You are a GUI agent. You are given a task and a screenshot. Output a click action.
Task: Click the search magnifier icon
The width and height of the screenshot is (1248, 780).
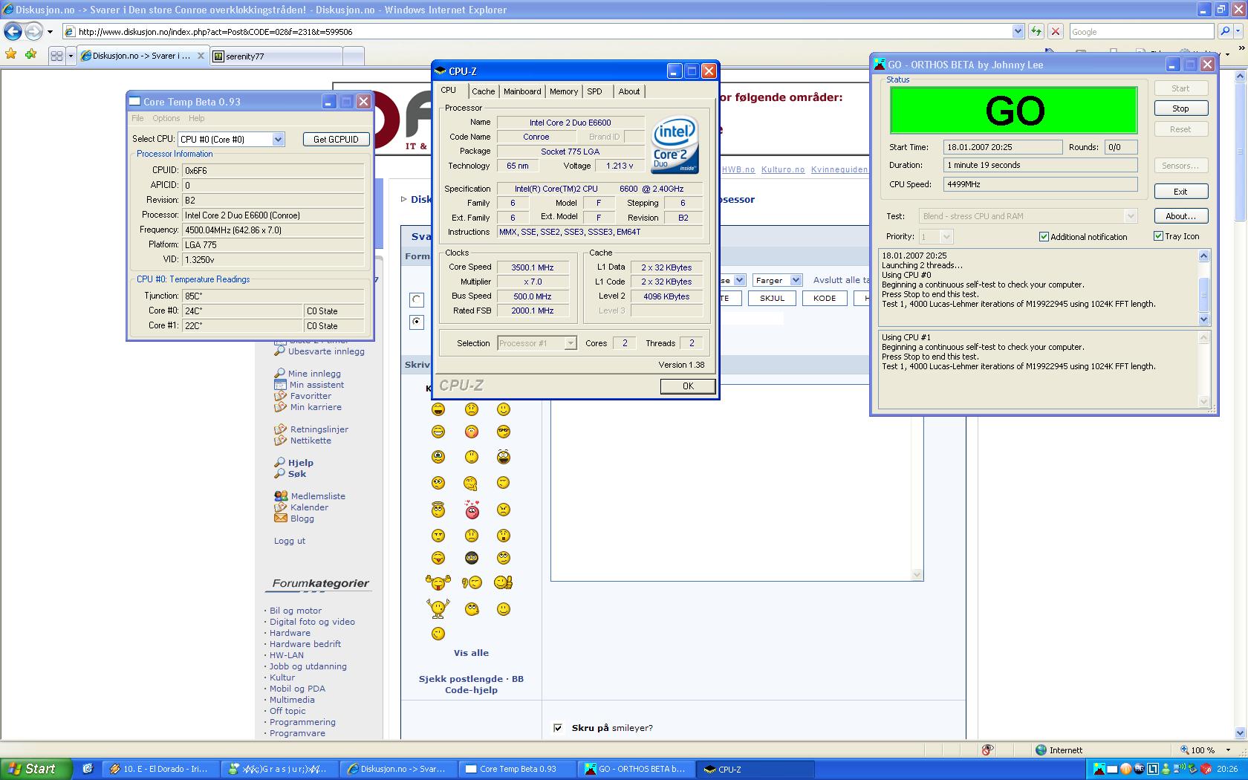[1225, 31]
